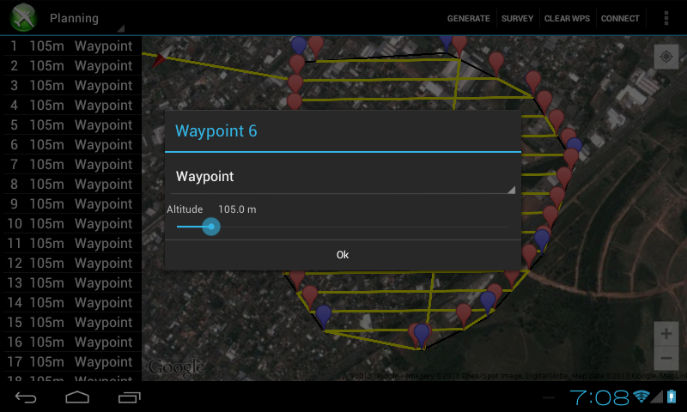Select waypoint row 12 in the list
687x412 pixels.
point(72,263)
